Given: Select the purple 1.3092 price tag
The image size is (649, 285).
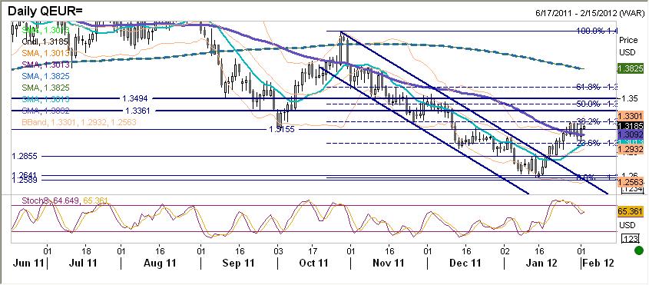Looking at the screenshot, I should pos(630,134).
